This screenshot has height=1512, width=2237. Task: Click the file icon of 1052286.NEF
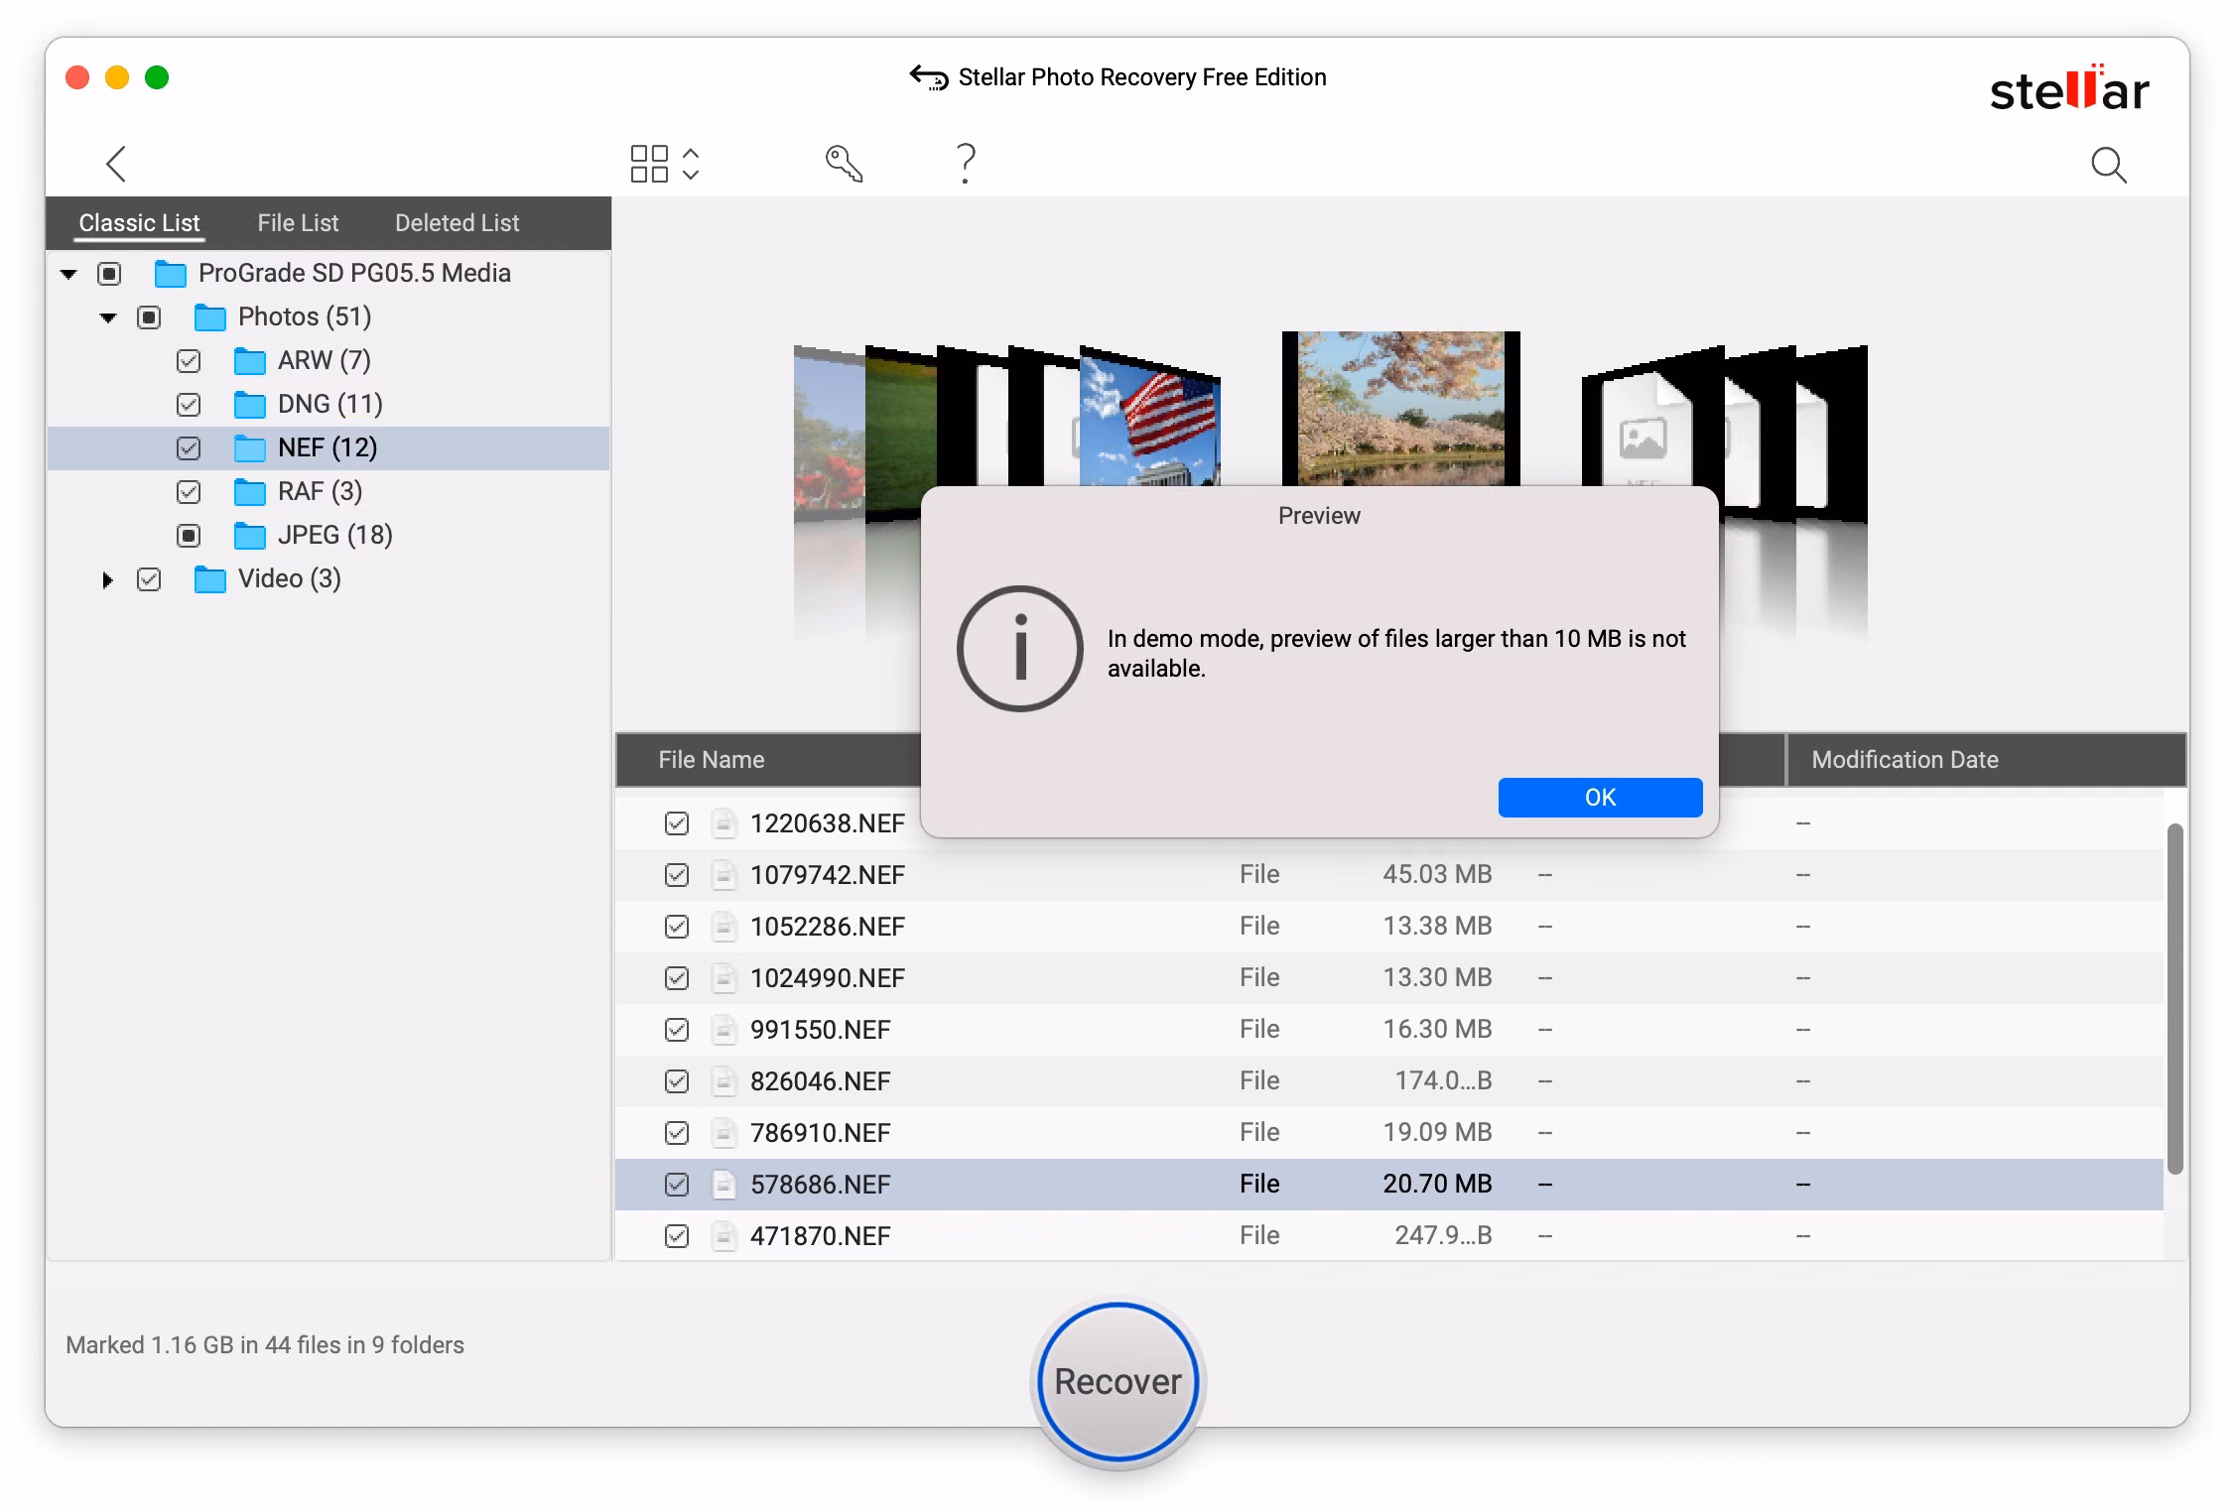point(724,927)
